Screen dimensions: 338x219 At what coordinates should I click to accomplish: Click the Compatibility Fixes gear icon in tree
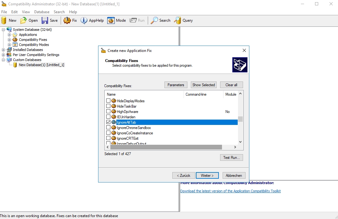(x=15, y=39)
